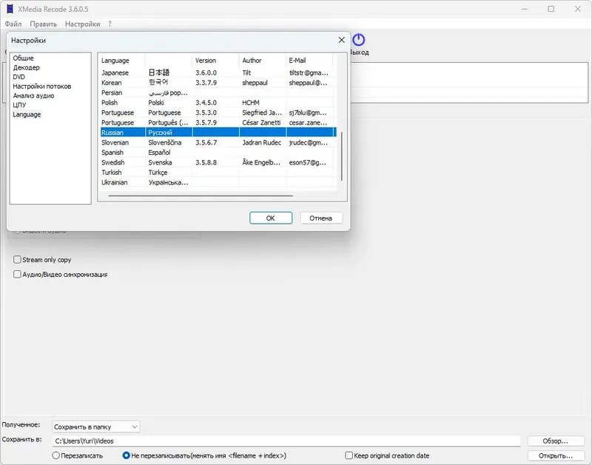Select the Декодер settings category
This screenshot has height=465, width=592.
(26, 67)
